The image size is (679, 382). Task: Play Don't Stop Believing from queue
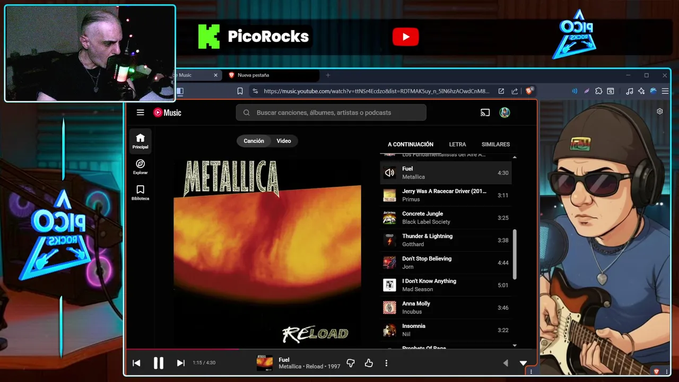tap(446, 263)
